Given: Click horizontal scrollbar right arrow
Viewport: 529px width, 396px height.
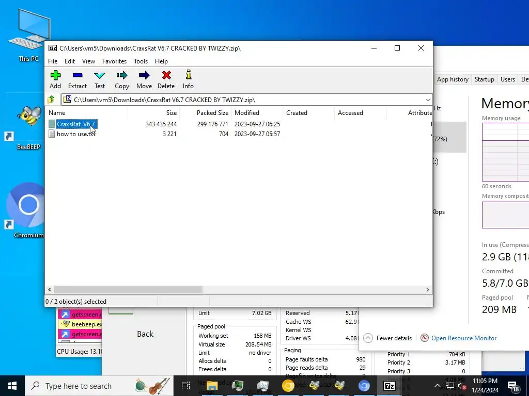Looking at the screenshot, I should pos(427,290).
